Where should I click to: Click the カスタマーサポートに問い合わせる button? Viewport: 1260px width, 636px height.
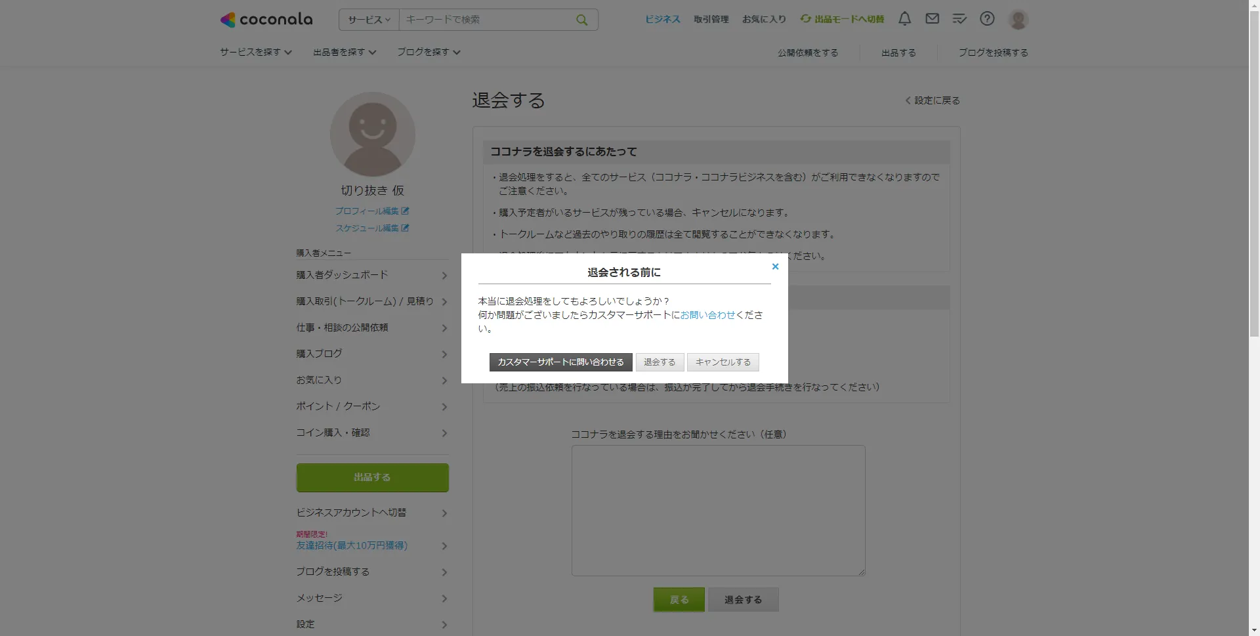560,362
